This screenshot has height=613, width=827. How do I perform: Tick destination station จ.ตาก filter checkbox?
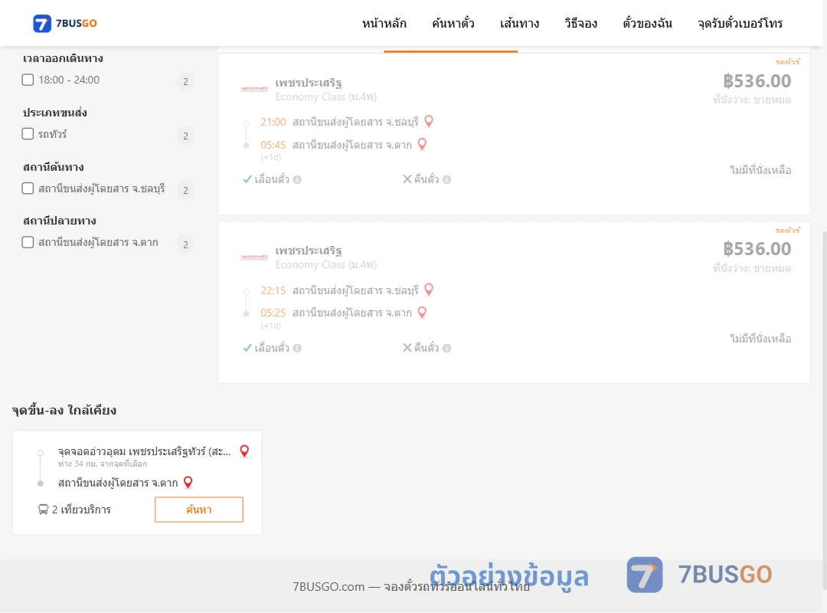(28, 242)
